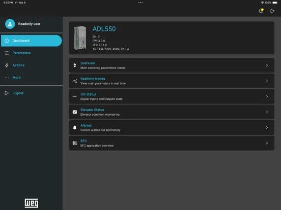Screen dimensions: 281x210
Task: Click the Logout sidebar link
Action: 18,93
